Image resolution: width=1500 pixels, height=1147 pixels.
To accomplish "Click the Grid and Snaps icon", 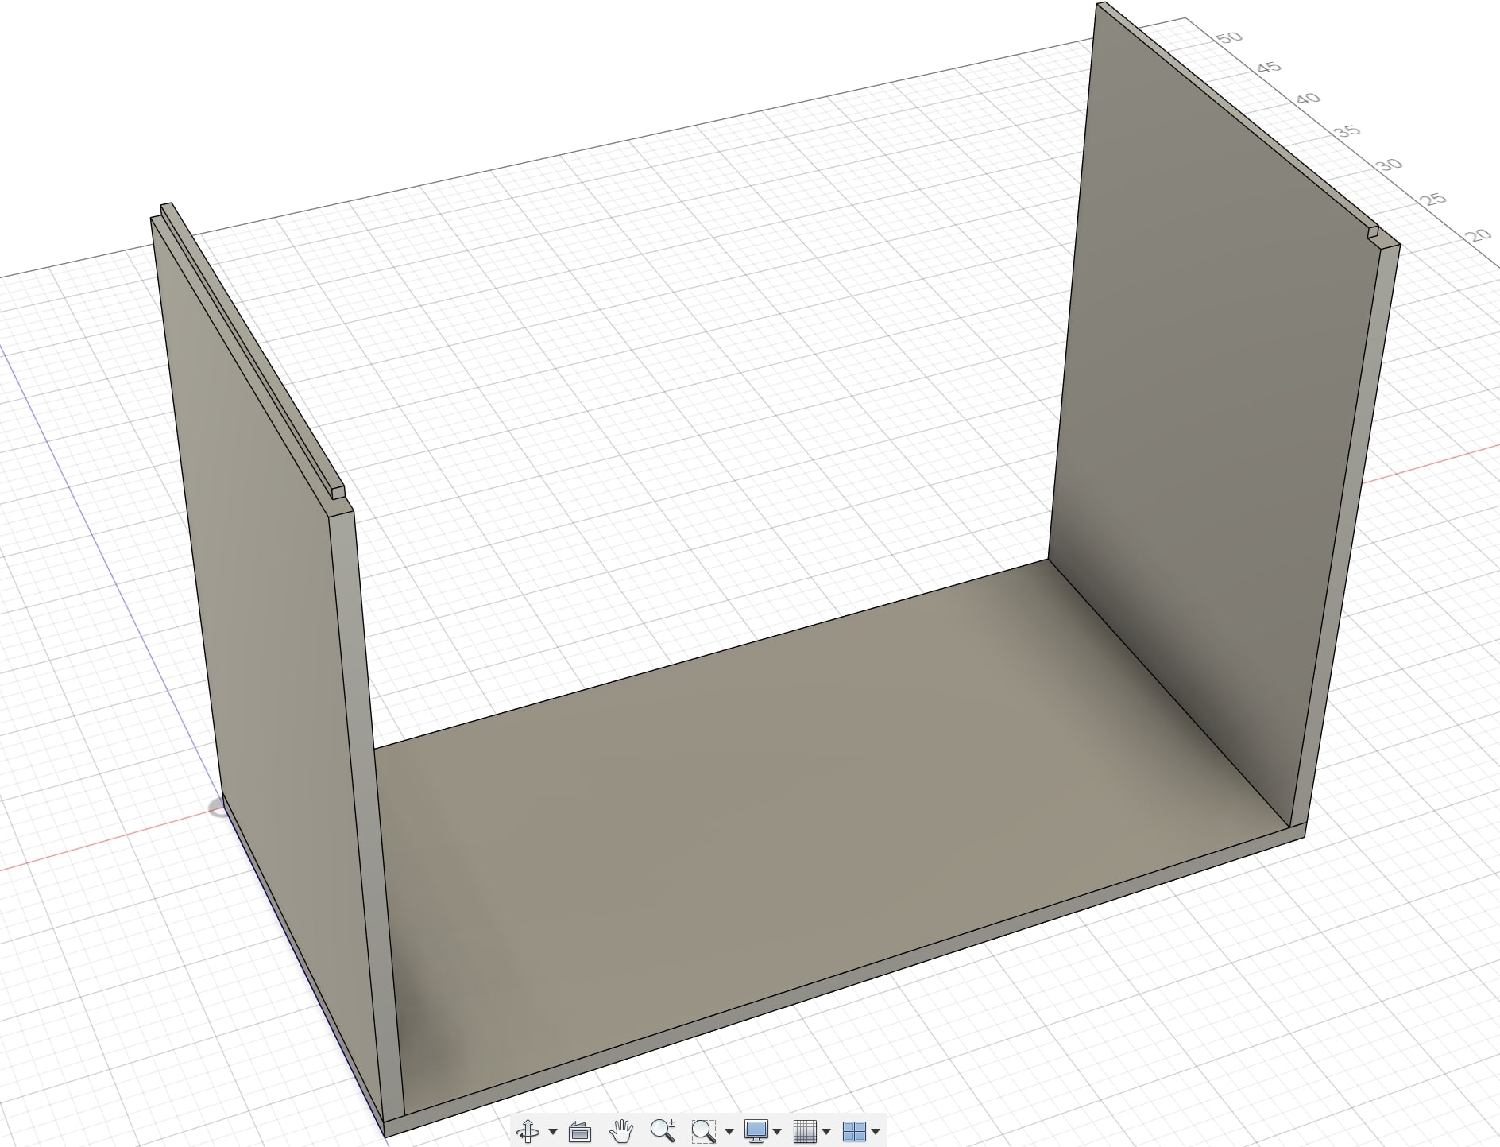I will pos(805,1130).
